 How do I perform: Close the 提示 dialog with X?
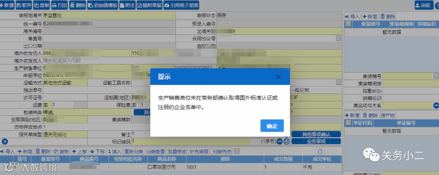point(278,77)
